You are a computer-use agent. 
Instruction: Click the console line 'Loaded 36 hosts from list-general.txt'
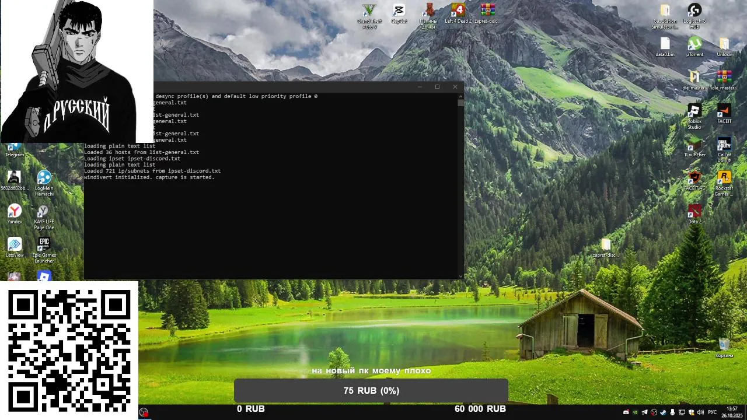click(x=141, y=152)
